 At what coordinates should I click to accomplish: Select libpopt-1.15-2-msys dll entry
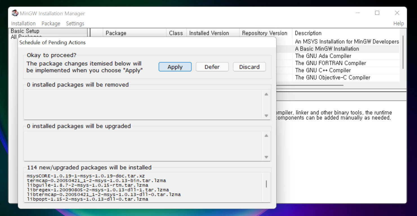point(87,199)
